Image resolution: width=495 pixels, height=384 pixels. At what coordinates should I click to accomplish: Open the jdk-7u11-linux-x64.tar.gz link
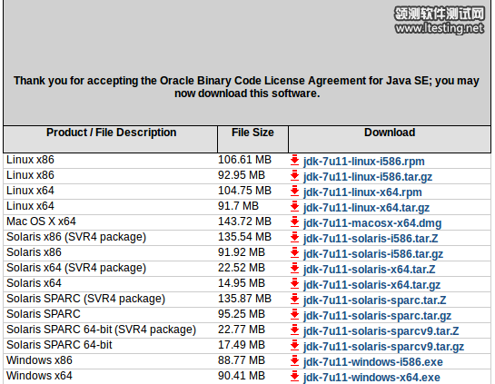(x=367, y=208)
